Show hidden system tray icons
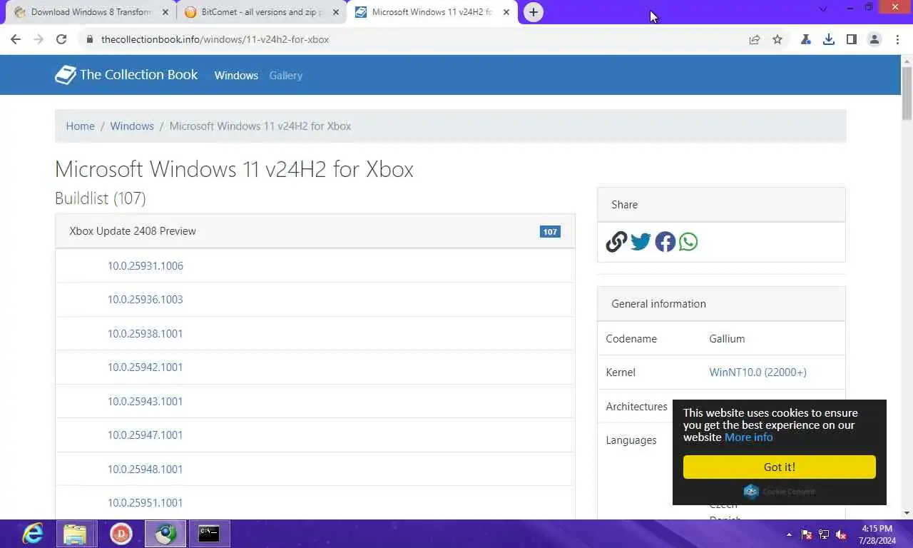Image resolution: width=913 pixels, height=548 pixels. click(x=789, y=534)
